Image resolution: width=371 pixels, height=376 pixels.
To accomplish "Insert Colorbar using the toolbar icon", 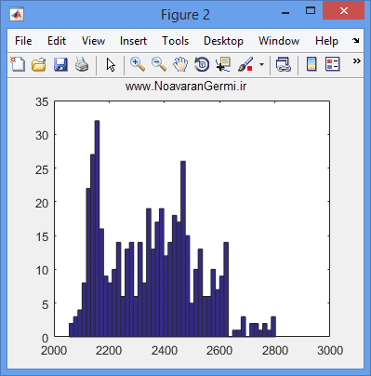I will (x=311, y=64).
